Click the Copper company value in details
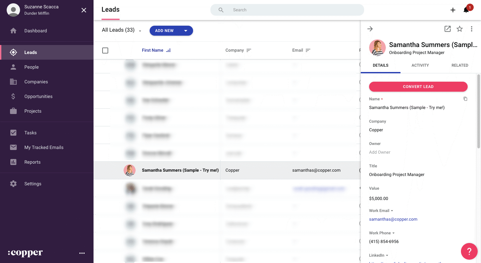Screen dimensions: 481x263 point(376,130)
